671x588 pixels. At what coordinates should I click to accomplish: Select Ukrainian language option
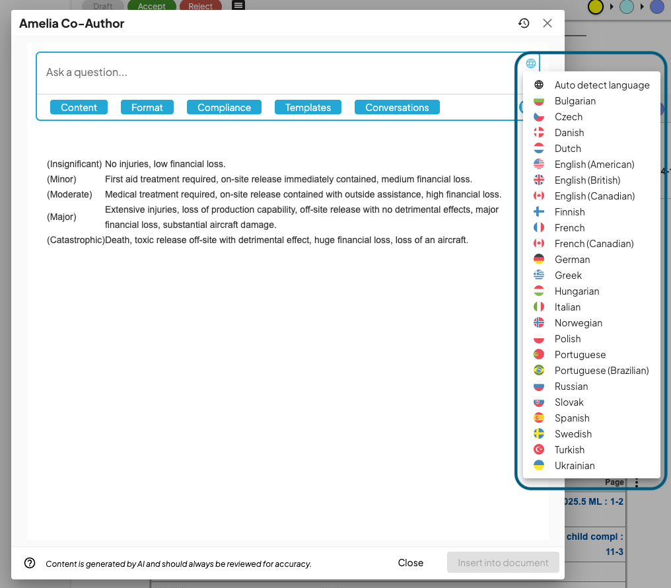(x=591, y=465)
